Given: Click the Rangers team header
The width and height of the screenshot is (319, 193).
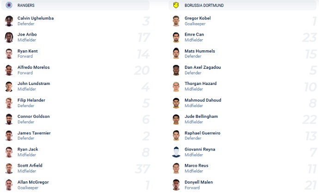Looking at the screenshot, I should coord(75,5).
